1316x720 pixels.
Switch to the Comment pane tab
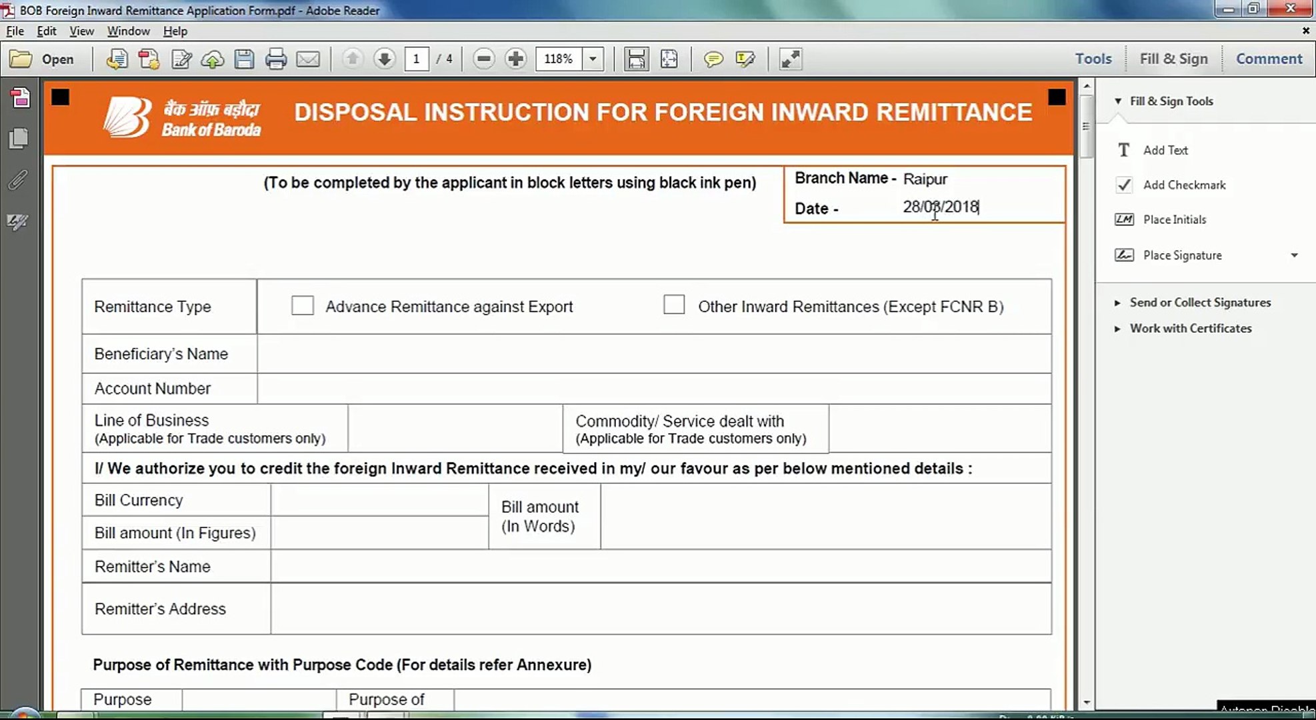tap(1269, 59)
